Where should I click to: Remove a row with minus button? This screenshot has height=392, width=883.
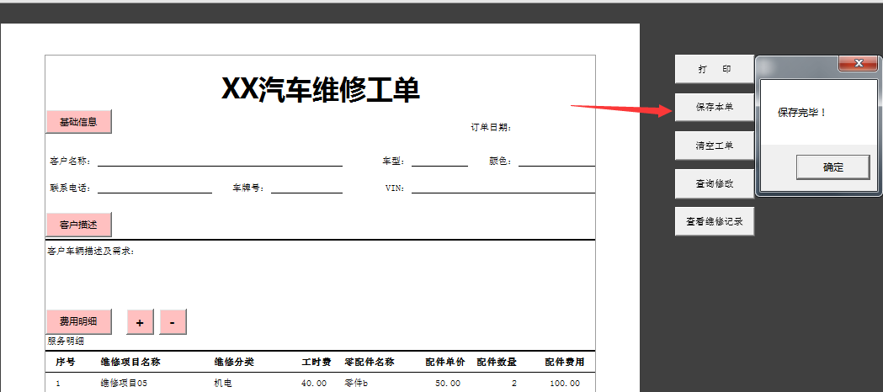tap(173, 322)
